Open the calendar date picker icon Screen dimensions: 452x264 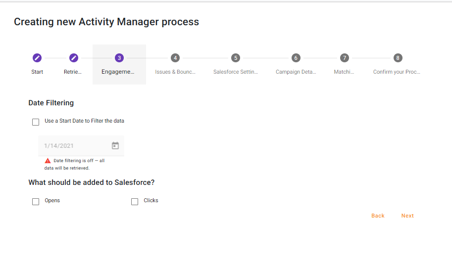(x=115, y=146)
